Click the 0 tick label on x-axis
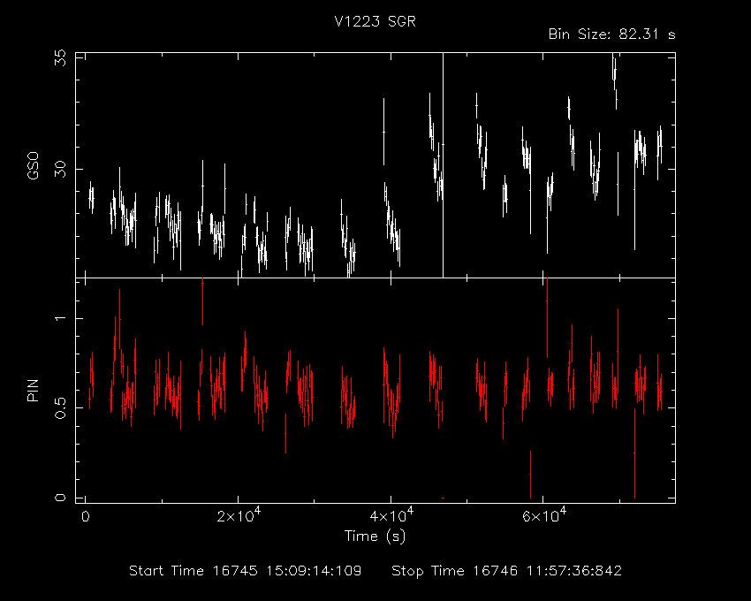 (85, 517)
